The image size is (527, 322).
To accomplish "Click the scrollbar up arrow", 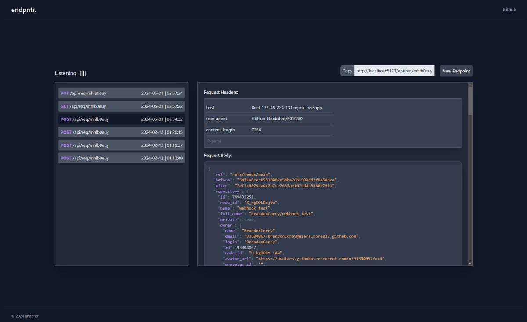I will [x=470, y=85].
